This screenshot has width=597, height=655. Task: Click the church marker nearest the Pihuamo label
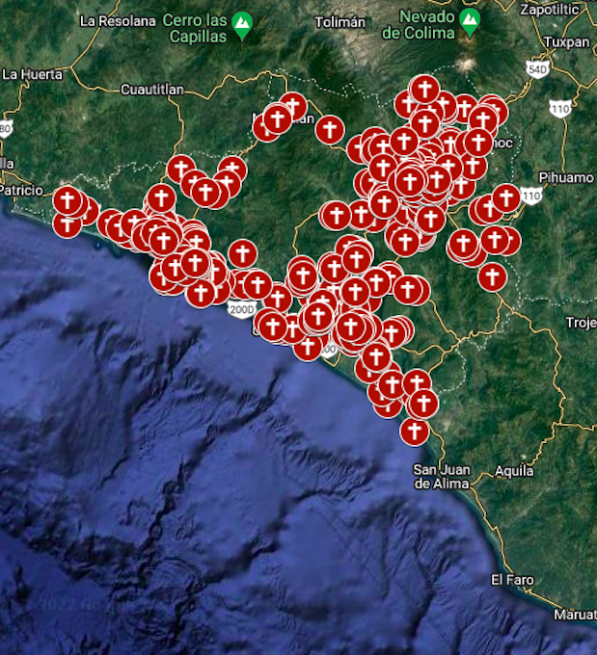[506, 198]
